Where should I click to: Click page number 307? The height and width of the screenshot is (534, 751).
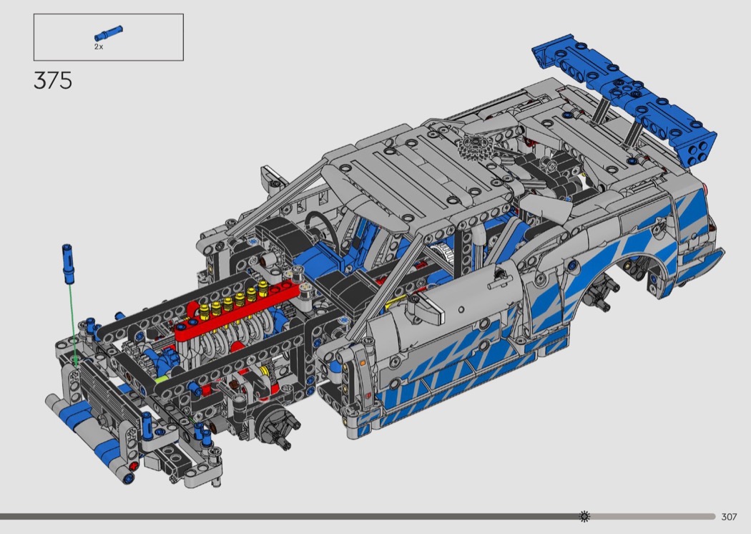(729, 516)
